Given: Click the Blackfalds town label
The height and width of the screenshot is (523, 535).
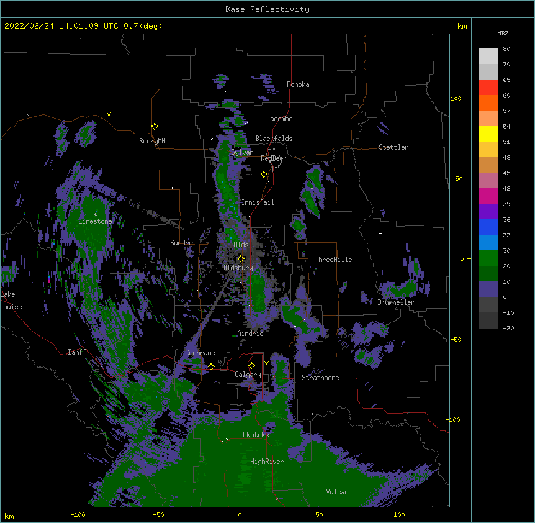Looking at the screenshot, I should pyautogui.click(x=274, y=139).
